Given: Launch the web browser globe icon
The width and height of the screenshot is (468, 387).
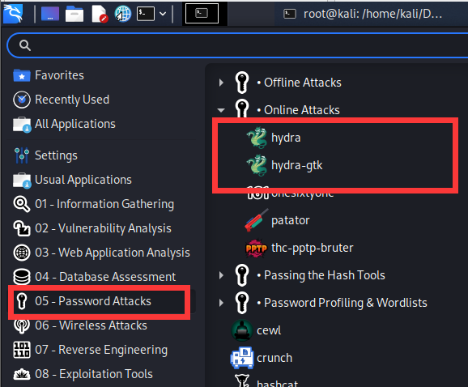Looking at the screenshot, I should click(x=122, y=14).
